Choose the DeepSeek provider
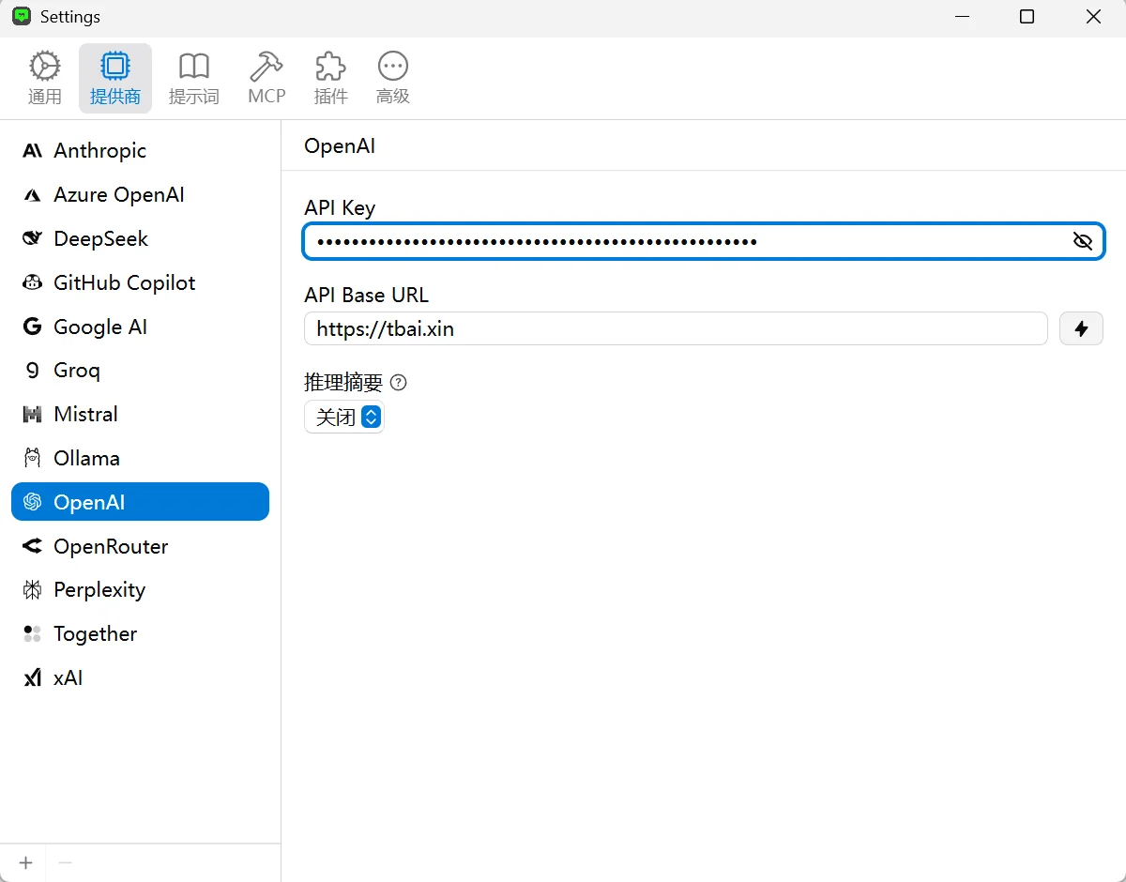1126x882 pixels. click(x=100, y=239)
